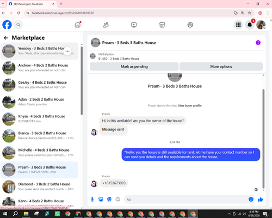View site information icon in address bar
The width and height of the screenshot is (272, 218).
(x=28, y=13)
